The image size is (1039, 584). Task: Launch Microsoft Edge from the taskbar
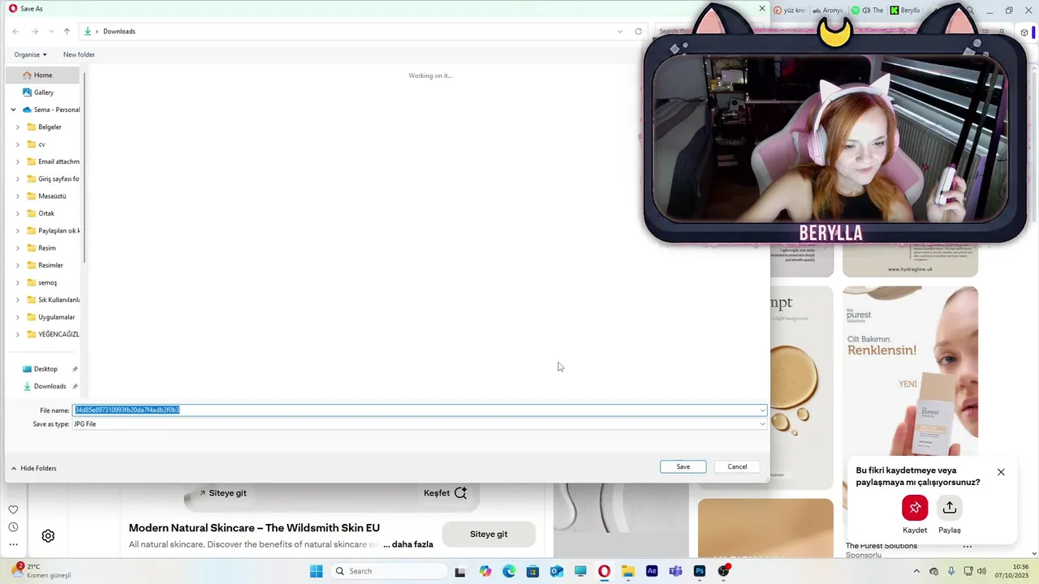509,571
